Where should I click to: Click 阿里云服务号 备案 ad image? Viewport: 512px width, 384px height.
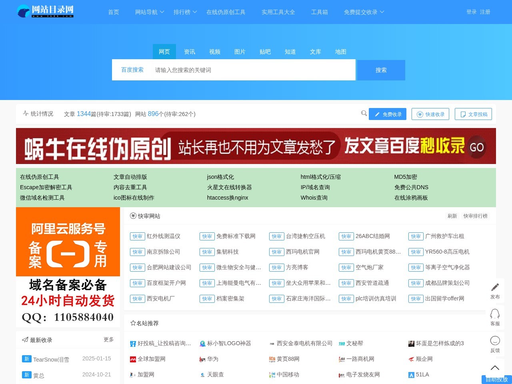(68, 267)
